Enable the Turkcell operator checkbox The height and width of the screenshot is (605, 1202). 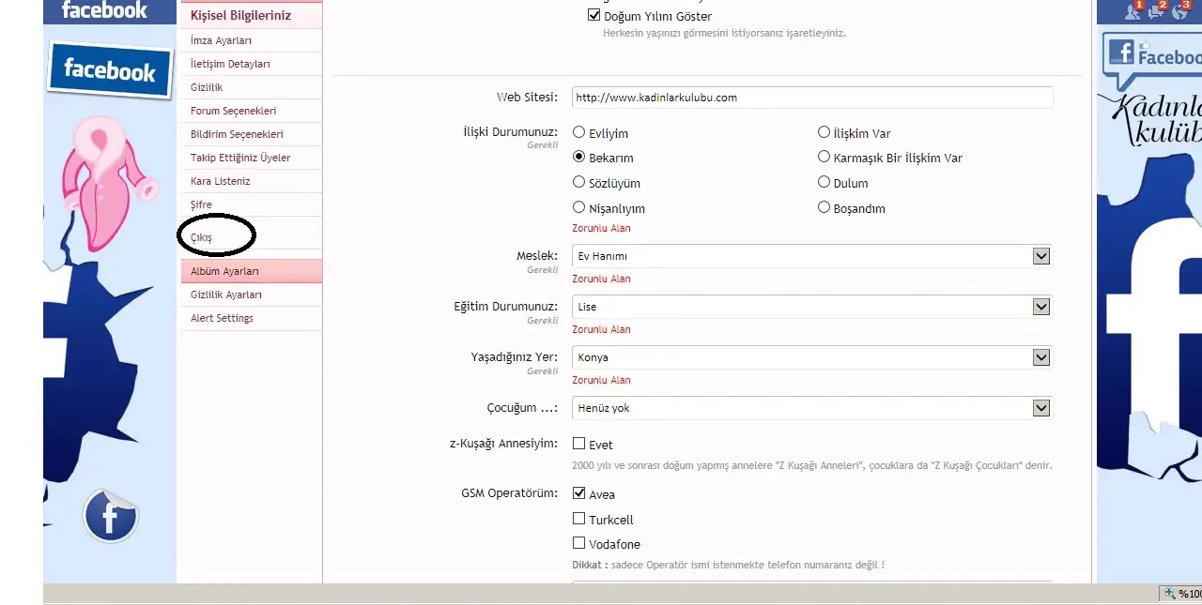click(579, 519)
